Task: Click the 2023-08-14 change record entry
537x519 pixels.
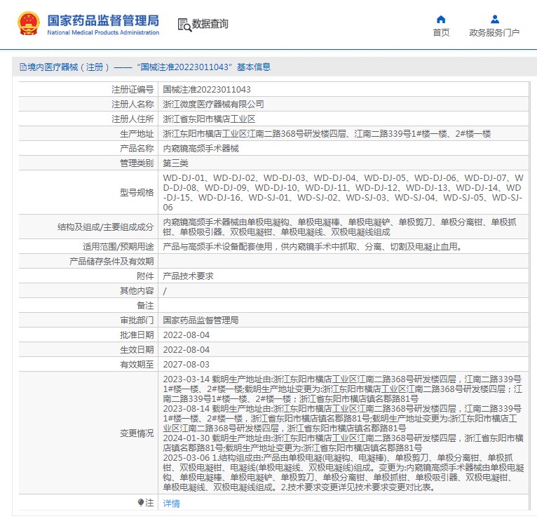Action: coord(343,418)
